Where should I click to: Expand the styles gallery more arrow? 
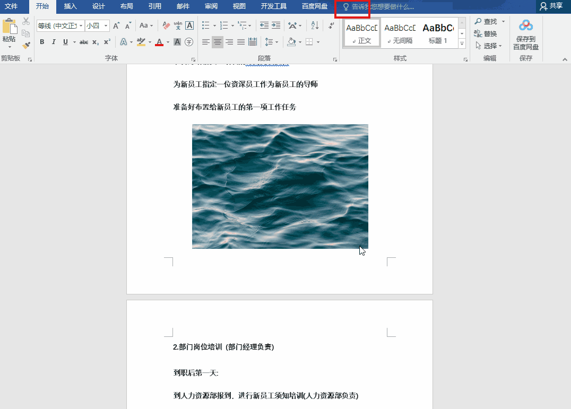pos(462,43)
